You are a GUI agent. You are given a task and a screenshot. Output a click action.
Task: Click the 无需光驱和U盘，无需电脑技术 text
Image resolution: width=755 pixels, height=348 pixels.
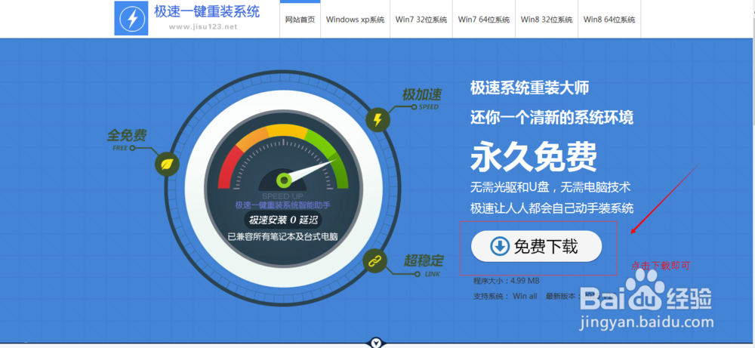pos(550,186)
